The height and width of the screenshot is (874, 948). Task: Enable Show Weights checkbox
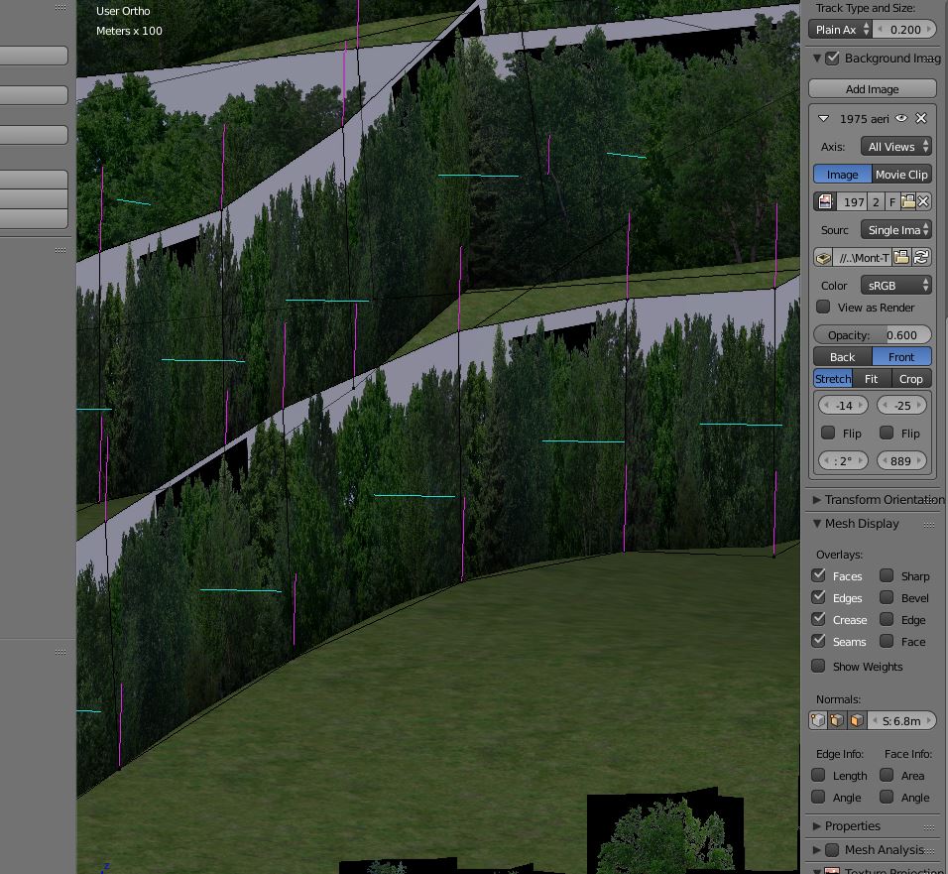tap(819, 666)
